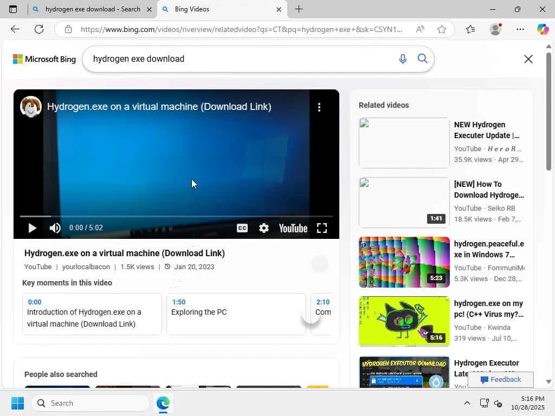Open NEW Hydrogen Executer Update video
The height and width of the screenshot is (416, 555).
coord(487,130)
